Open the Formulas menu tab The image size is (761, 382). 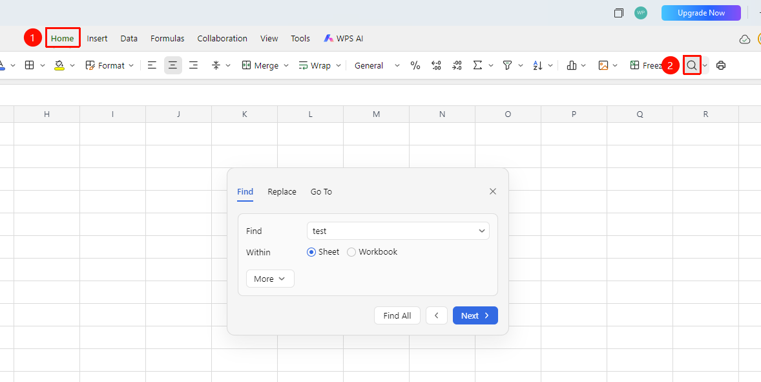[167, 39]
